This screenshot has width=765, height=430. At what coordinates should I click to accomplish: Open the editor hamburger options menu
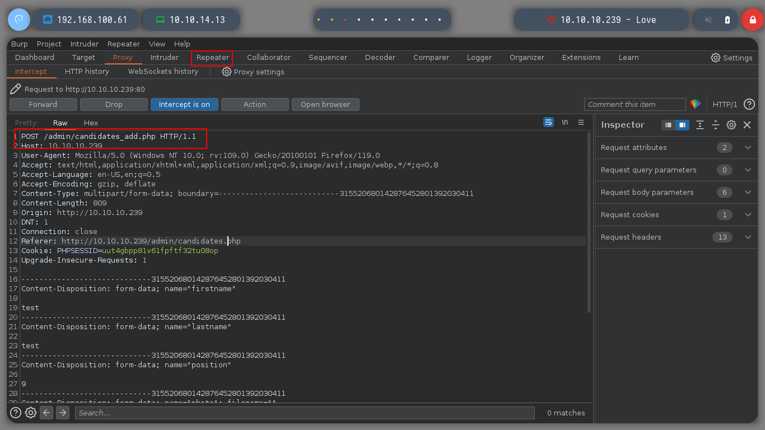click(581, 122)
